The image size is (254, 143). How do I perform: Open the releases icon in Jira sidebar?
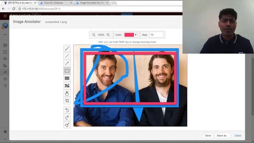pyautogui.click(x=5, y=59)
